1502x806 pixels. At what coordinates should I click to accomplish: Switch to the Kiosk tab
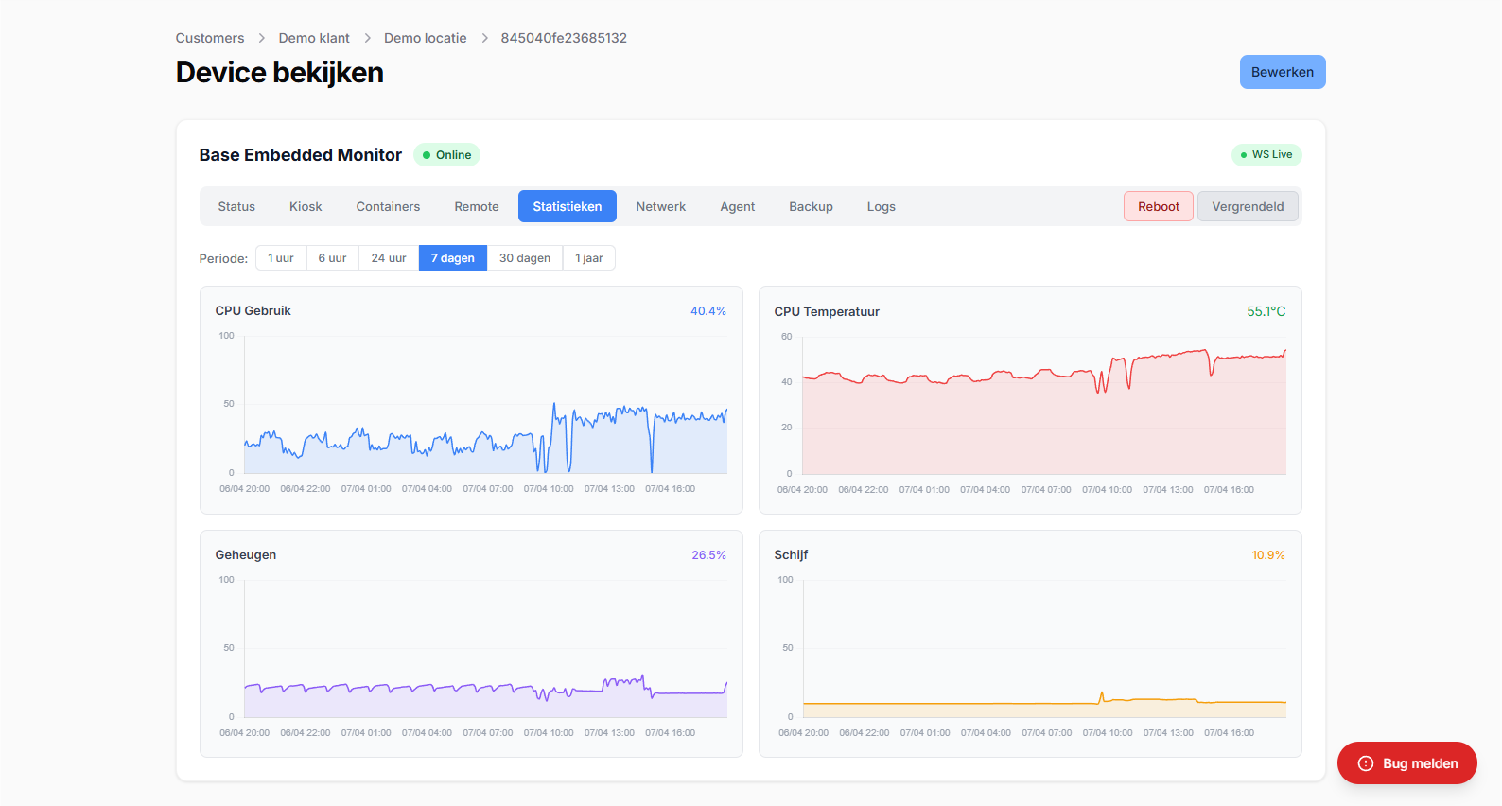(x=306, y=207)
